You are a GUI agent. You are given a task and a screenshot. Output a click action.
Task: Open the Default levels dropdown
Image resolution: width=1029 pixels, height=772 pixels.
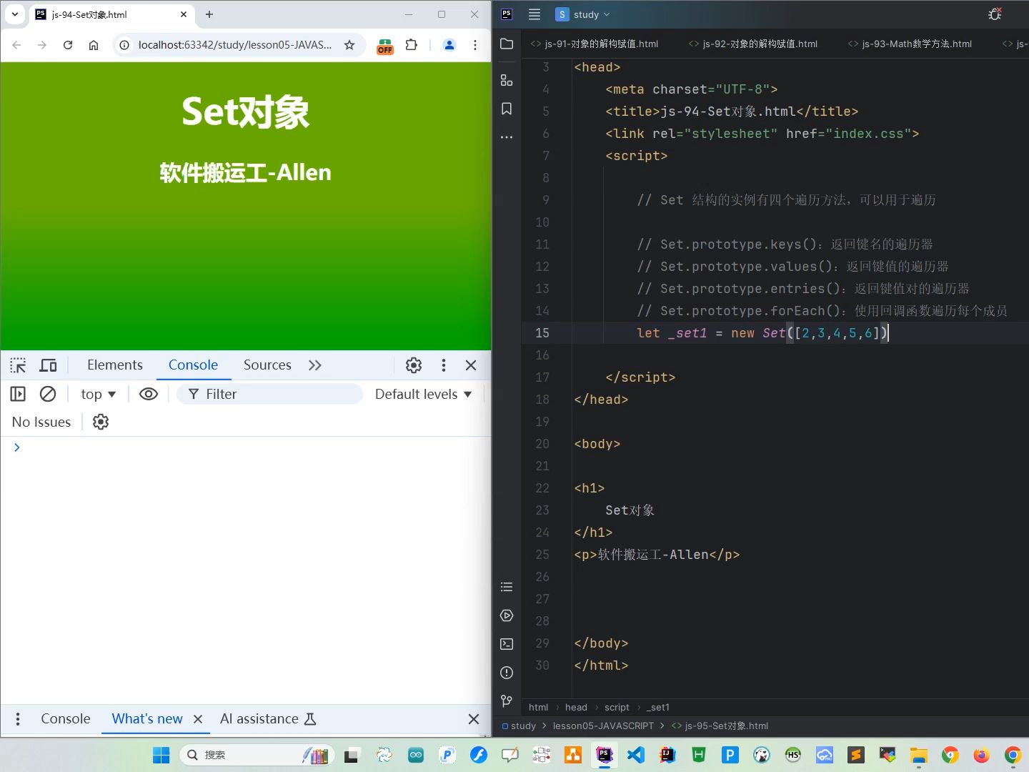tap(423, 394)
